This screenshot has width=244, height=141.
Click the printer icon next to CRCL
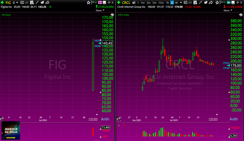134,2
